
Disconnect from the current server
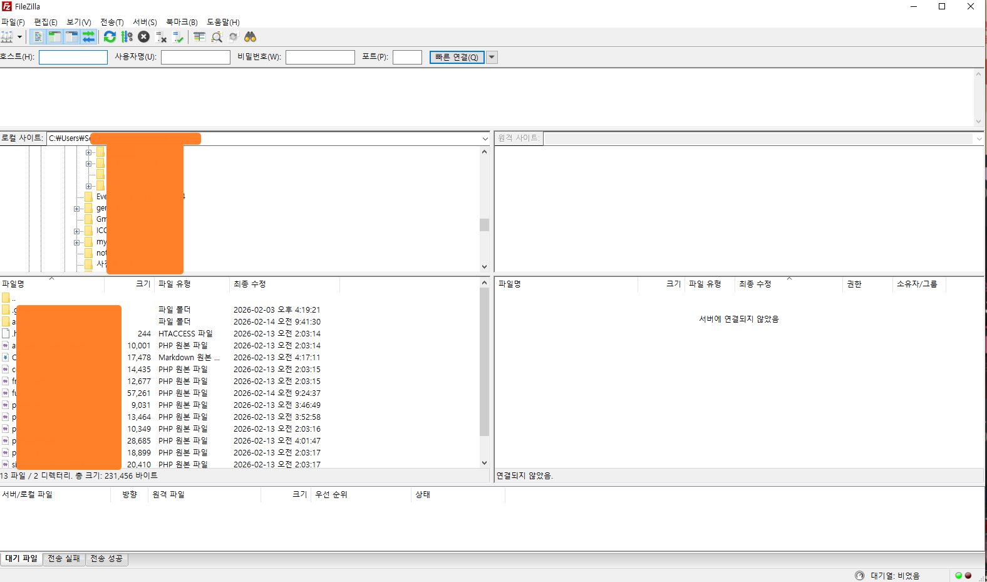161,37
